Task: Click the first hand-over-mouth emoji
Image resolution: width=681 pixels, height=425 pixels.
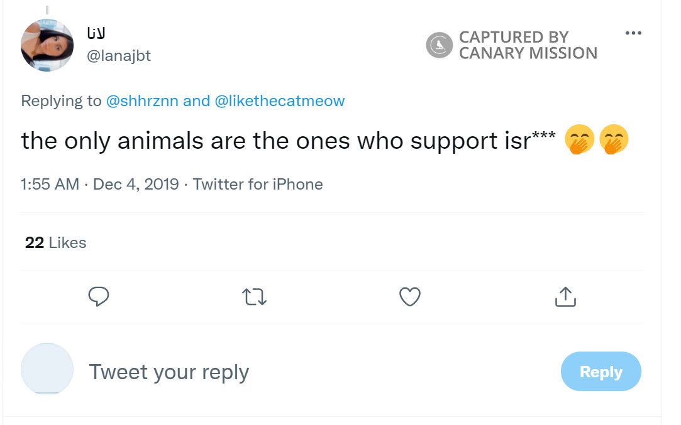Action: click(x=579, y=141)
